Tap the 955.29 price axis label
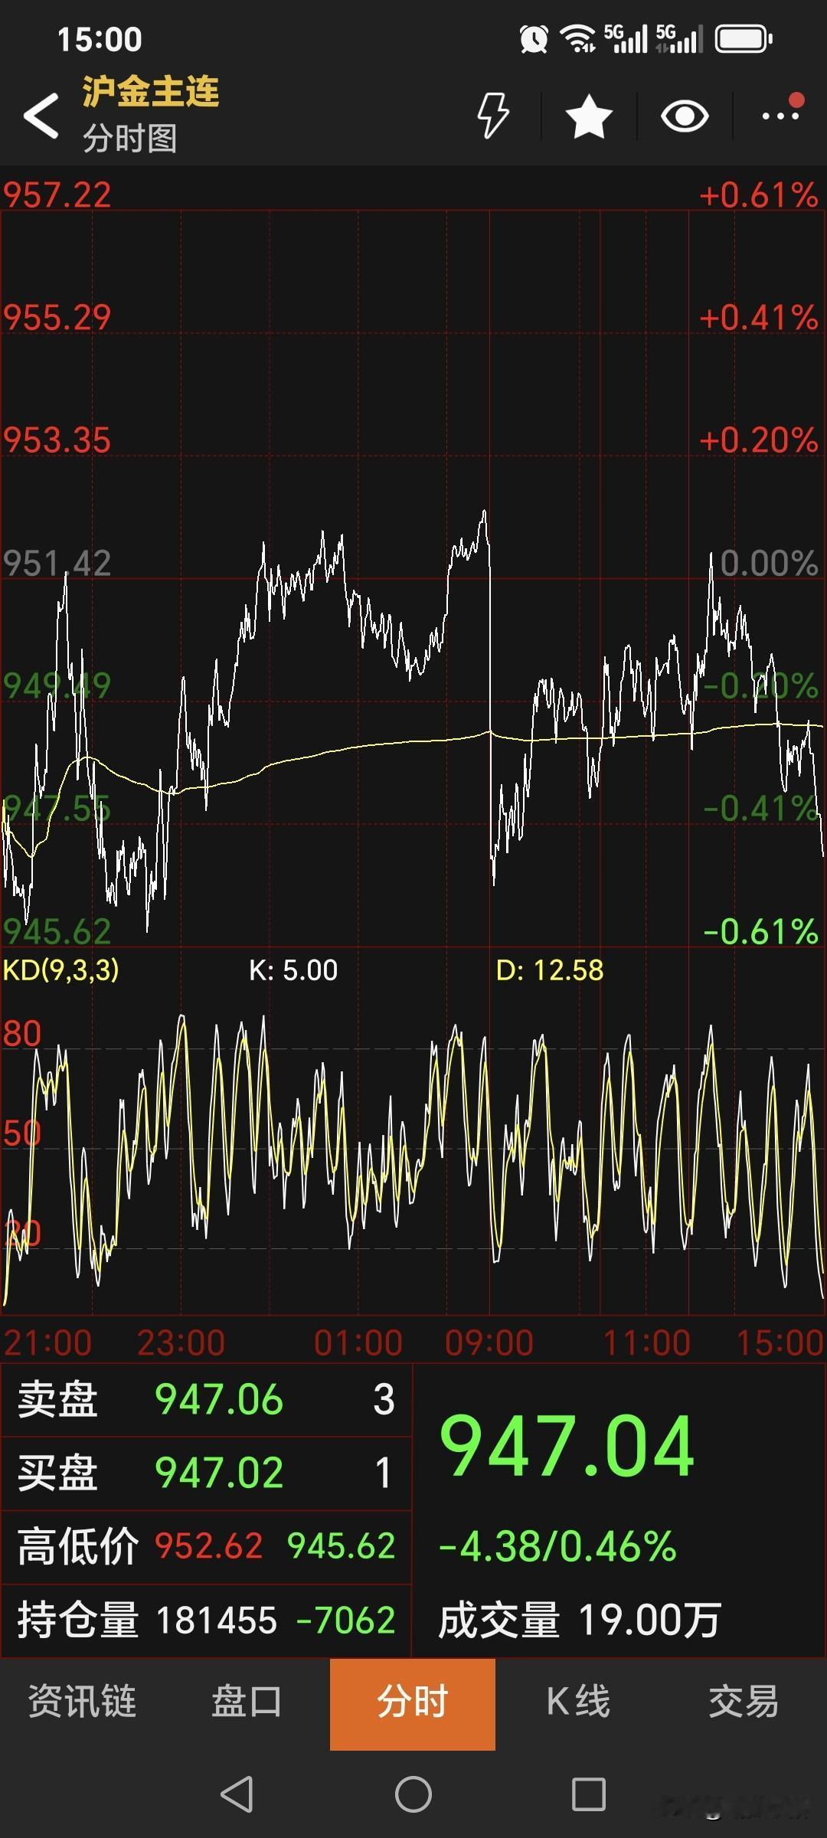 click(57, 317)
